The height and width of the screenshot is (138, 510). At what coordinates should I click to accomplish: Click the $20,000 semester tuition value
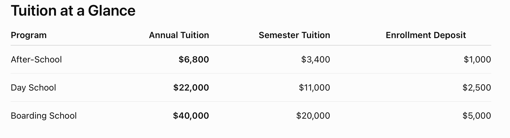[313, 116]
